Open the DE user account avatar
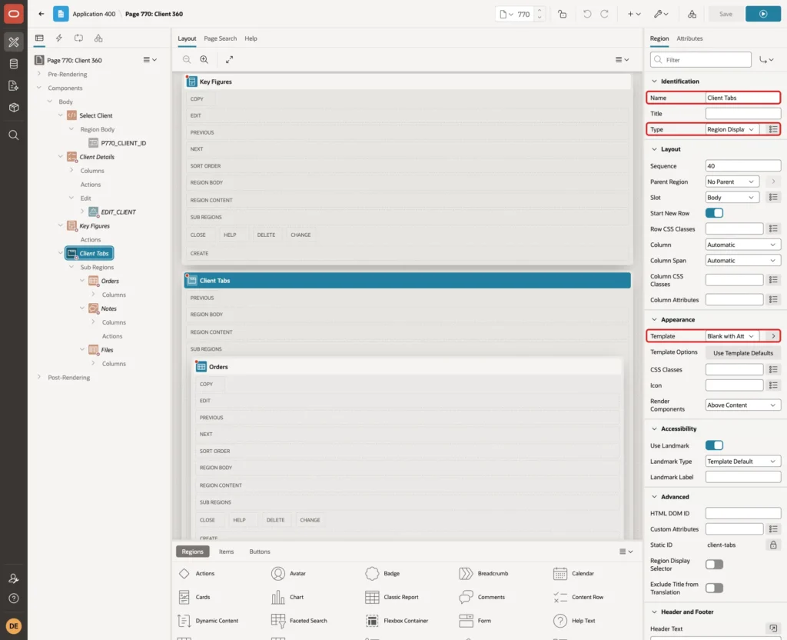 14,626
